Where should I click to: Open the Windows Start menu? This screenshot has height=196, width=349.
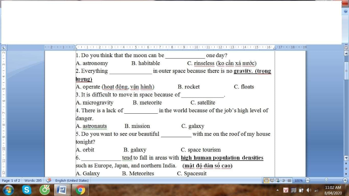click(x=8, y=190)
